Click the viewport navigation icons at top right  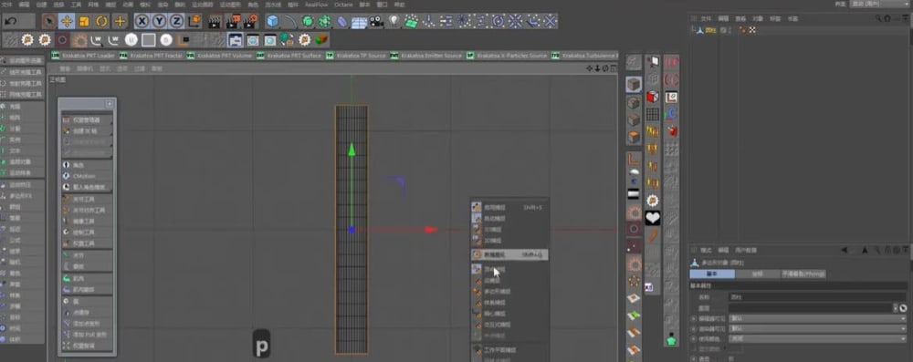pyautogui.click(x=602, y=68)
